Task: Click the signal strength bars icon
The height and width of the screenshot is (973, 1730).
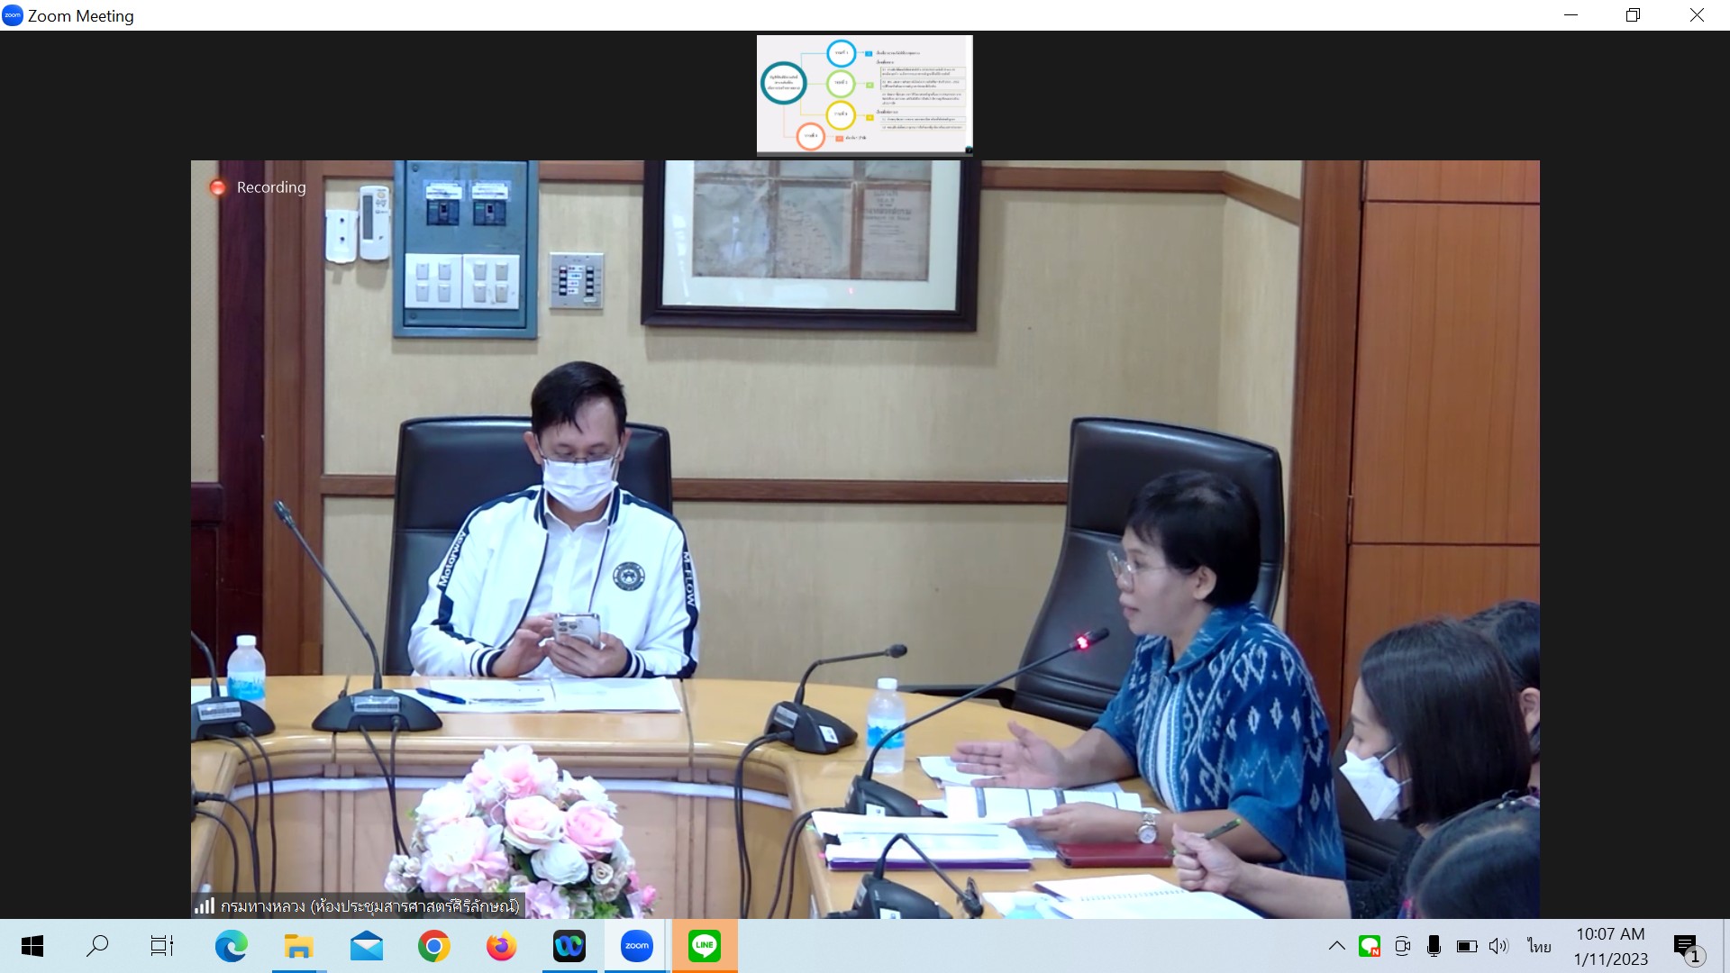Action: [205, 905]
